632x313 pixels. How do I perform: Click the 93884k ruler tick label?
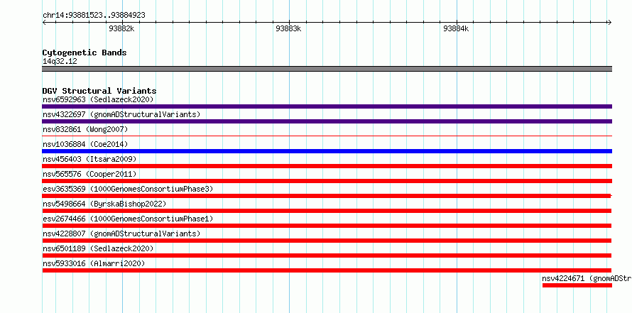(x=457, y=28)
